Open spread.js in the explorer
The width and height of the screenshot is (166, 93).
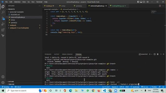[x=24, y=22]
